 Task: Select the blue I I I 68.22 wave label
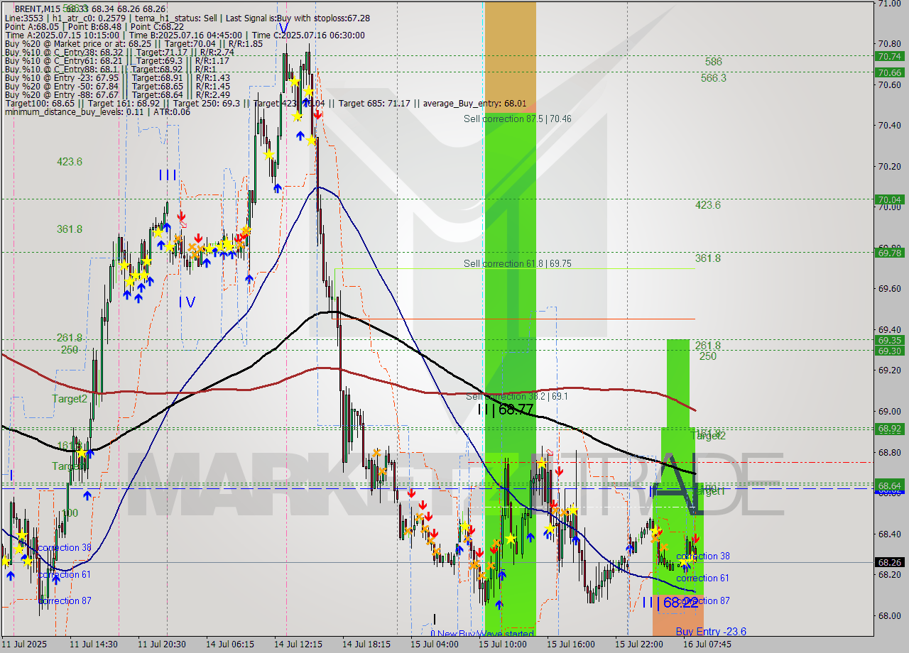(x=670, y=603)
